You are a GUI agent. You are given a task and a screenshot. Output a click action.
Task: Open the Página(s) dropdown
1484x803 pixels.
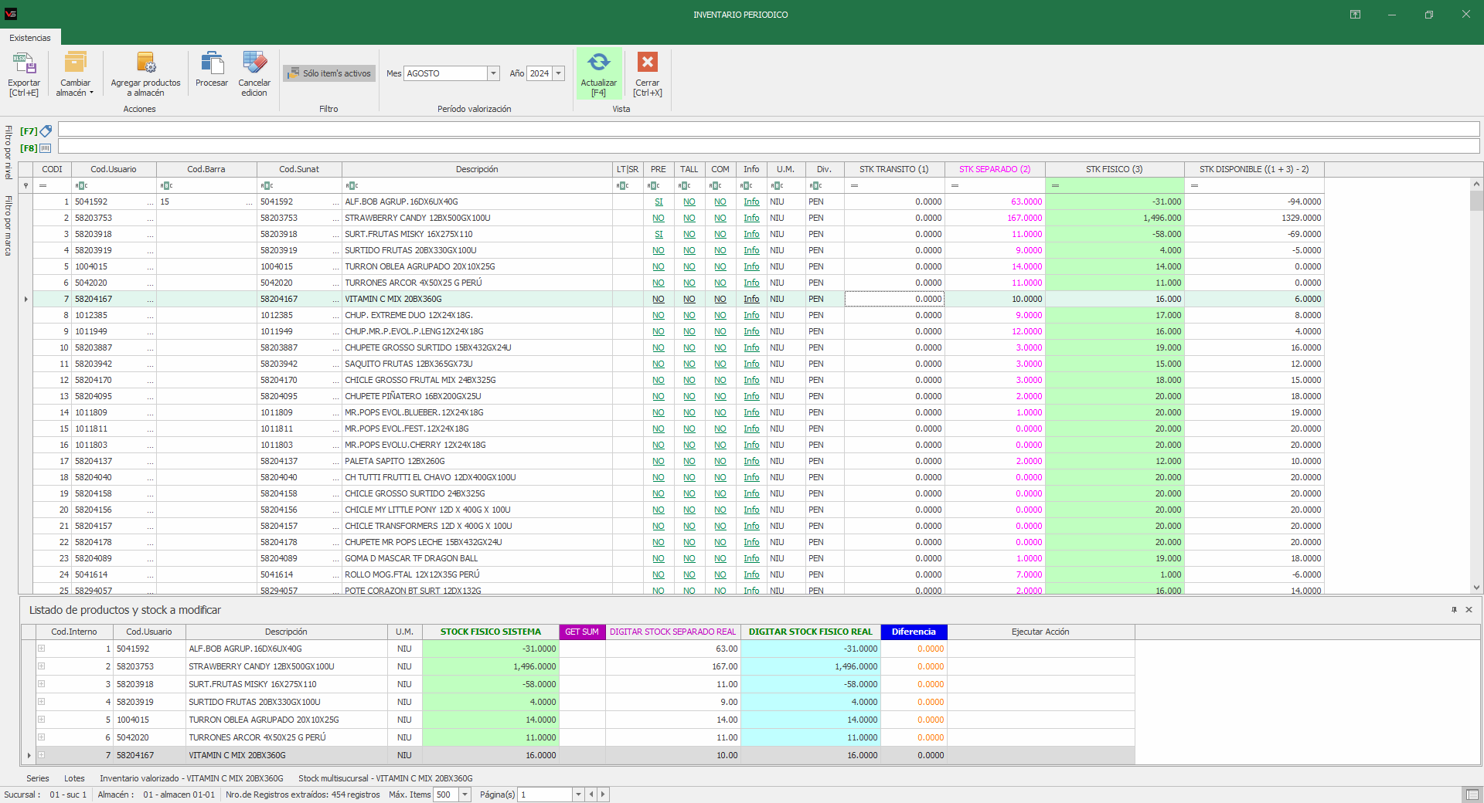(577, 795)
